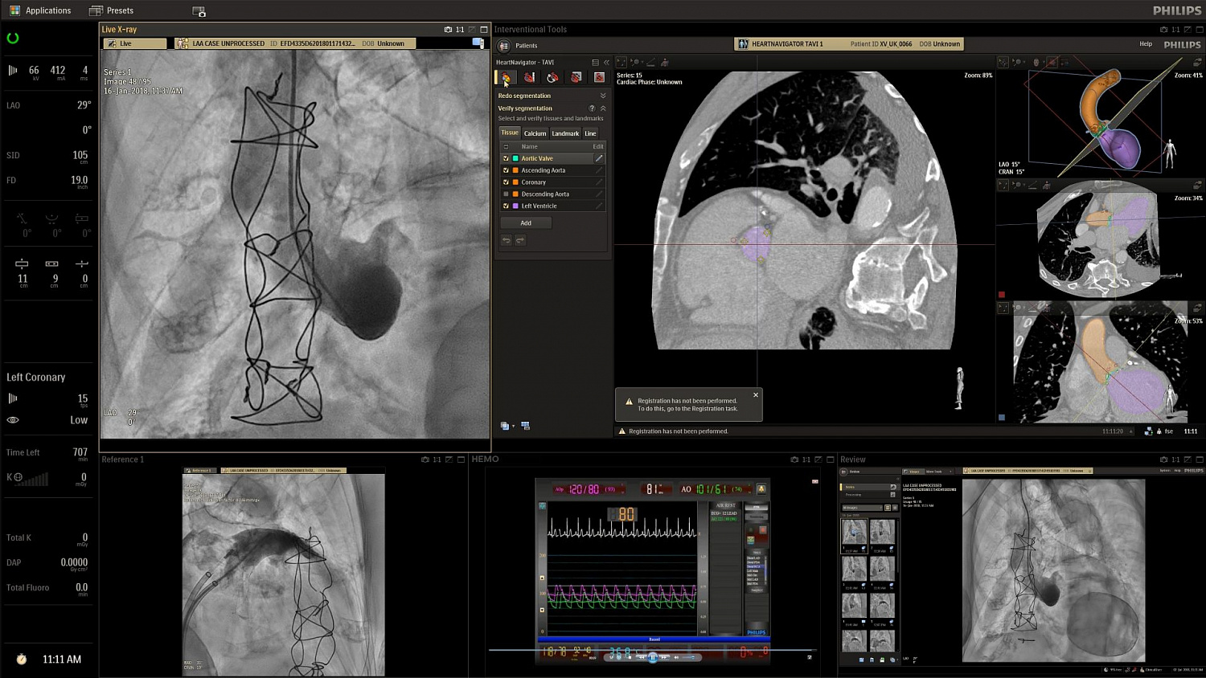
Task: Collapse the Verify segmentation section
Action: [603, 108]
